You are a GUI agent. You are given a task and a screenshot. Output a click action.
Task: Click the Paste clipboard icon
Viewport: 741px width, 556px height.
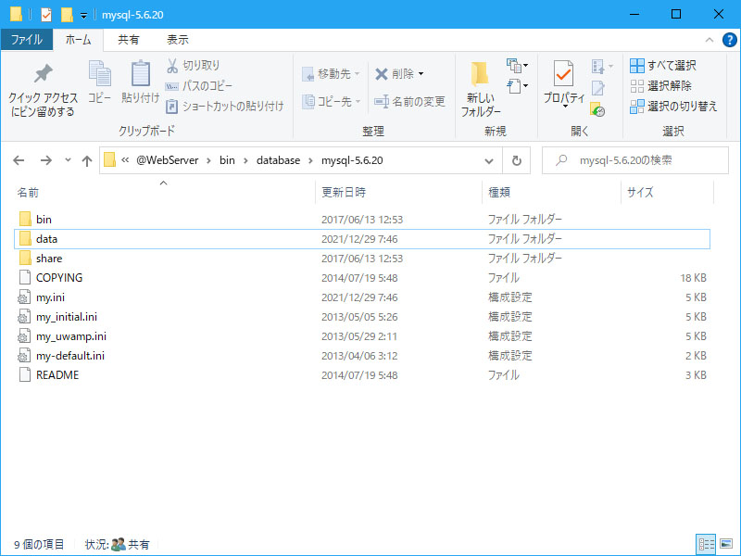pyautogui.click(x=141, y=73)
